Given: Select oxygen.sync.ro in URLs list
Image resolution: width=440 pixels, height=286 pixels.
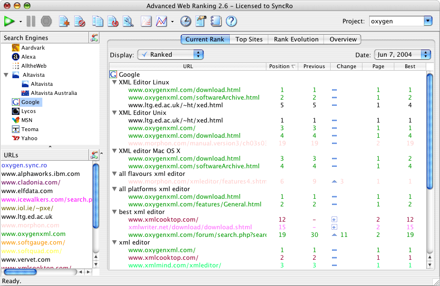Looking at the screenshot, I should point(24,165).
